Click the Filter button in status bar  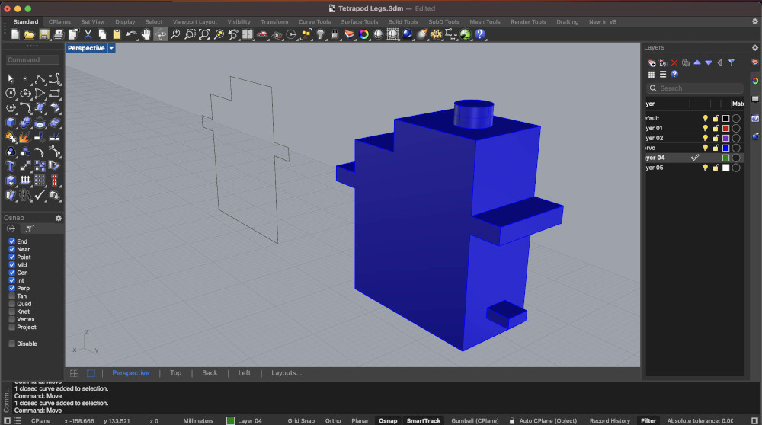[x=648, y=420]
